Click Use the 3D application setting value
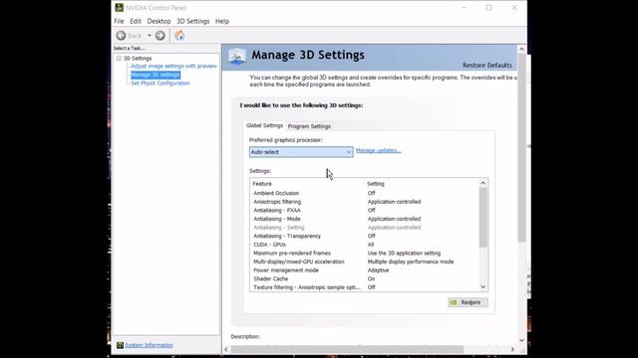The height and width of the screenshot is (358, 638). click(404, 254)
